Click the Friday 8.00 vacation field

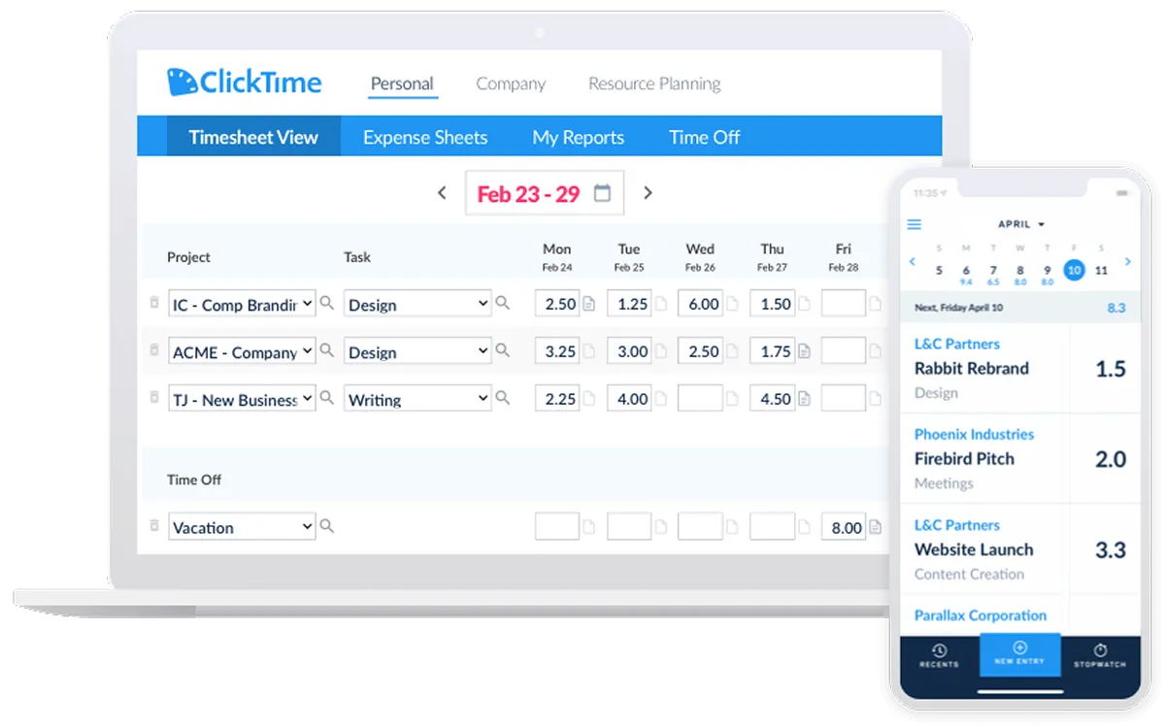coord(843,527)
